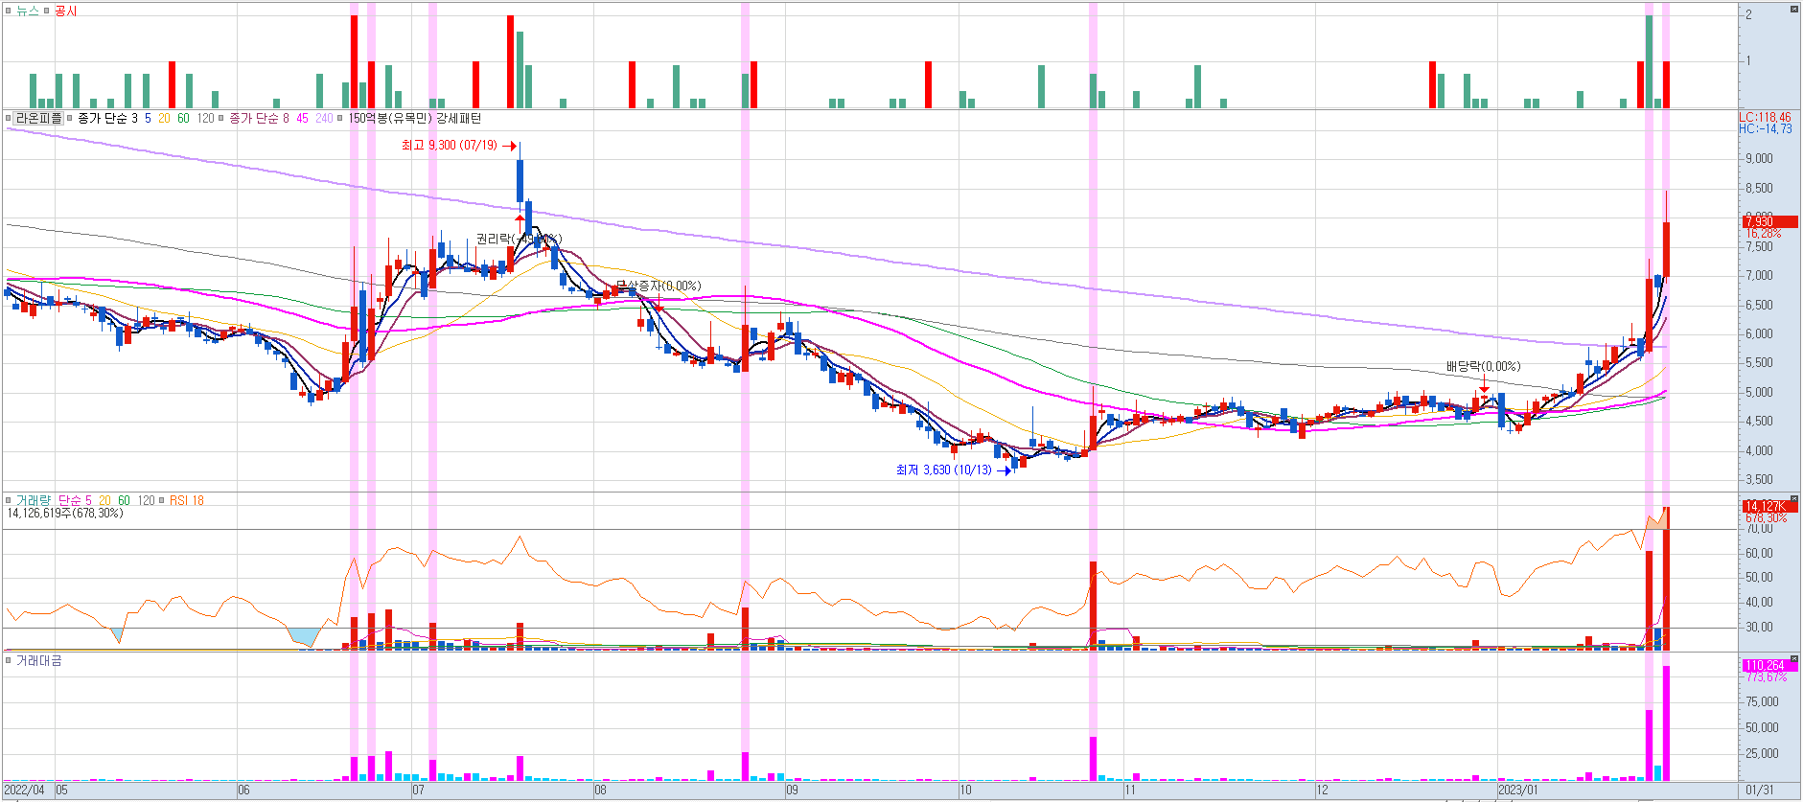Select the 150억봉(유목민) 강세패턴 indicator label
The width and height of the screenshot is (1803, 802).
click(x=415, y=118)
